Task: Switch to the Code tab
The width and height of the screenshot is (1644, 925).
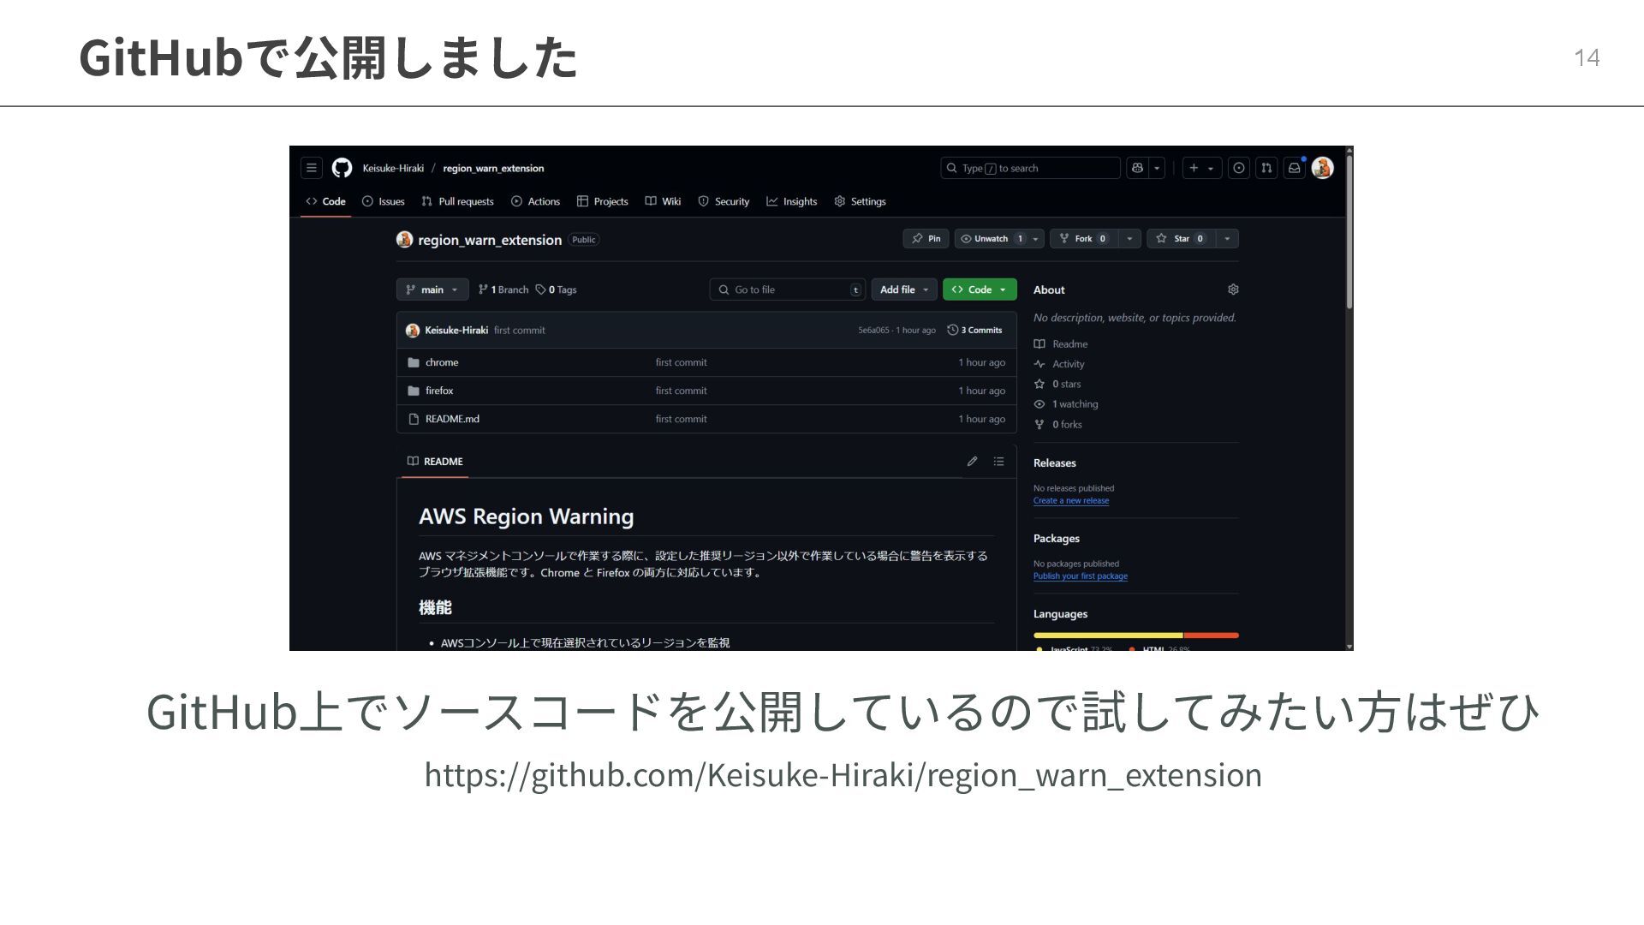Action: click(325, 201)
